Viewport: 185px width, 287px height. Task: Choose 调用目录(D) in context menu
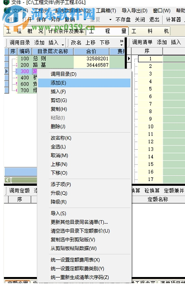tap(64, 74)
